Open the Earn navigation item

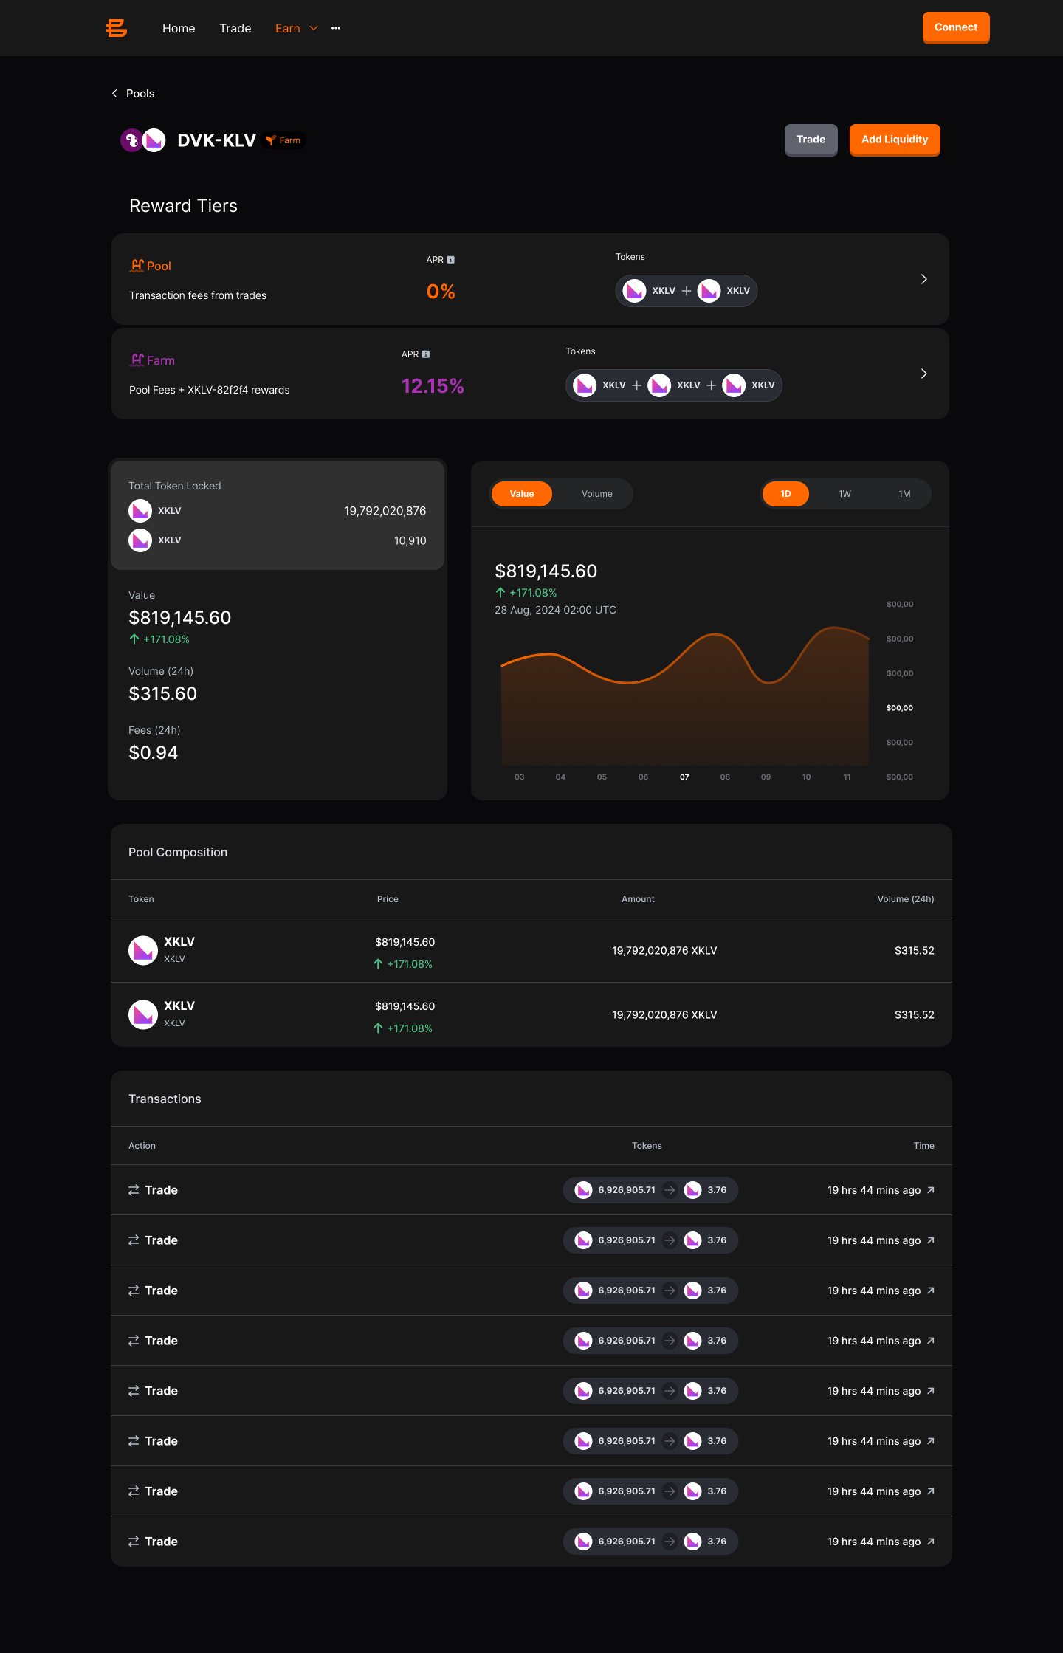coord(288,28)
